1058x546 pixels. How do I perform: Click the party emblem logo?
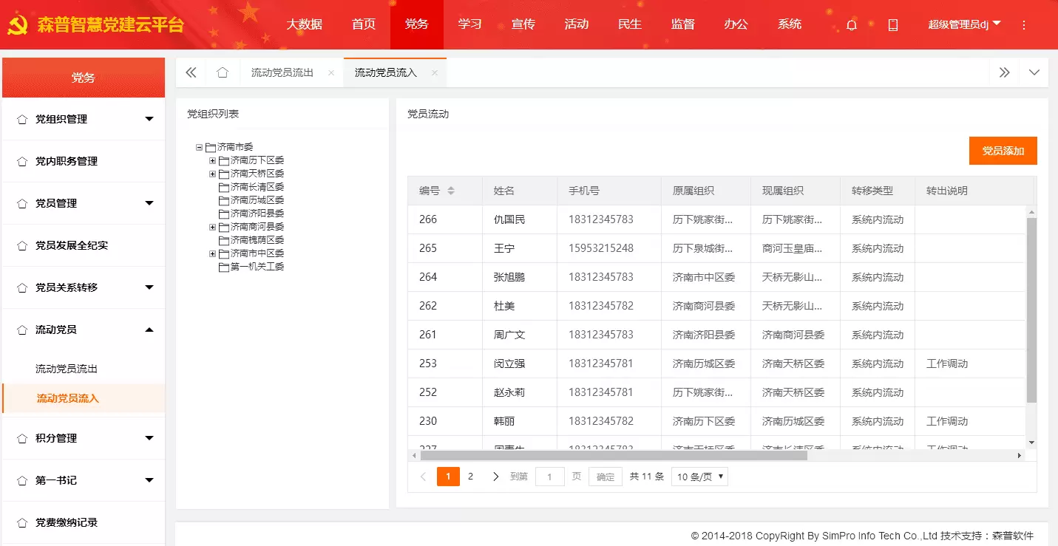(x=17, y=25)
